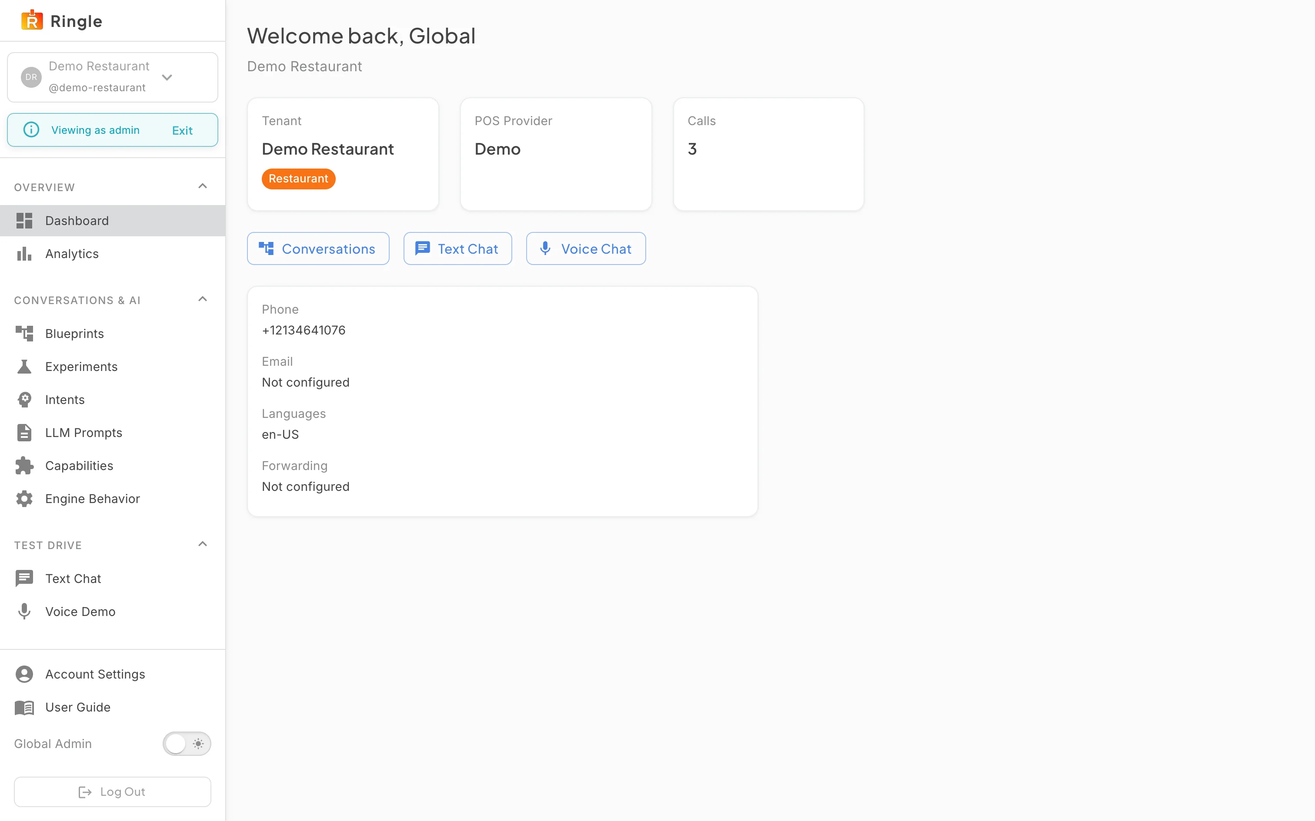Screen dimensions: 1315x821
Task: Click the phone number +12134641076
Action: click(304, 330)
